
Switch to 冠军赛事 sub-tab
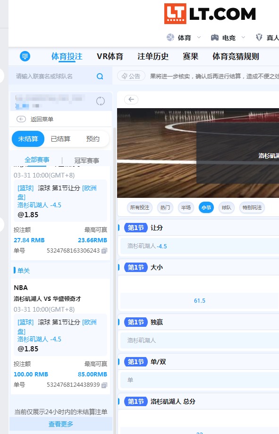click(x=87, y=161)
